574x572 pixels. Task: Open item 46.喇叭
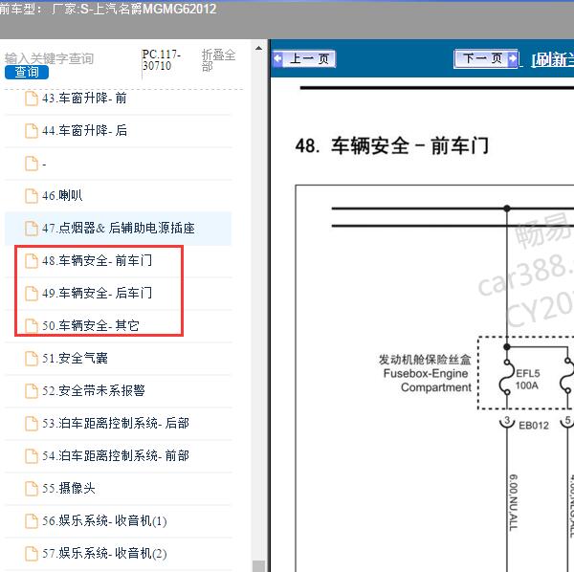pos(62,196)
